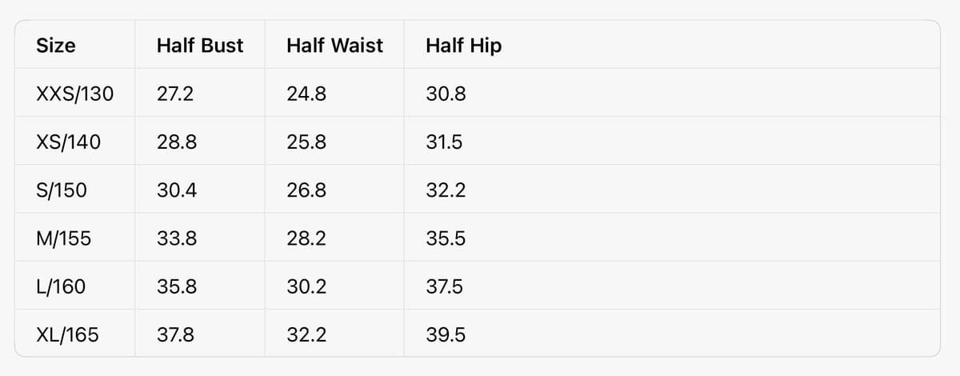
Task: Select the XS/140 size cell
Action: pos(69,142)
